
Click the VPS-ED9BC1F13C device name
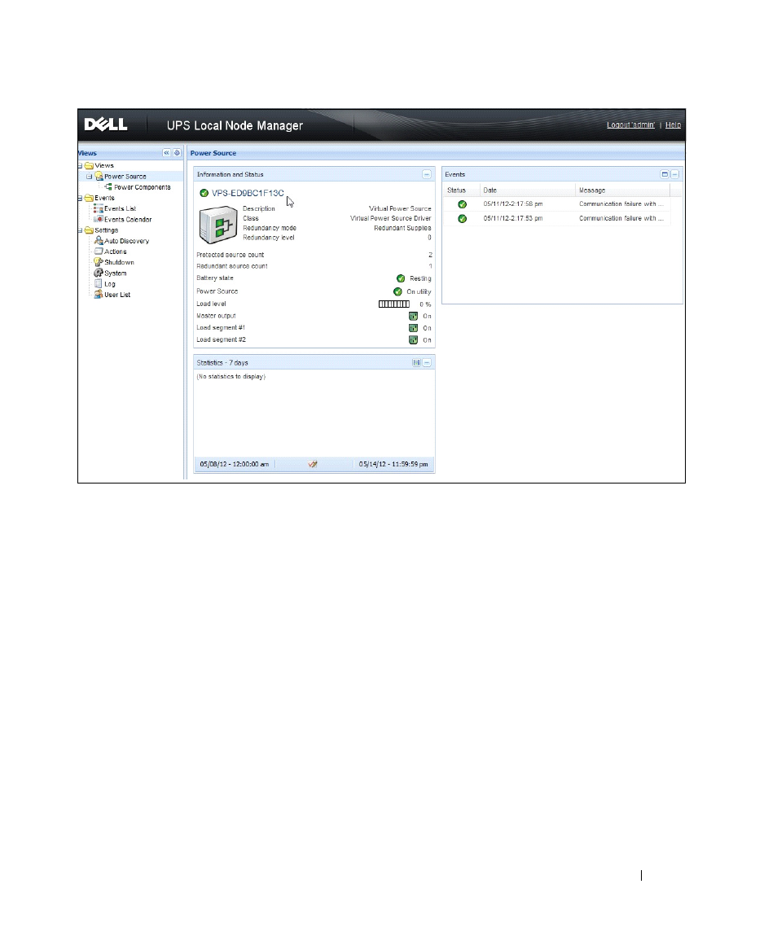248,193
